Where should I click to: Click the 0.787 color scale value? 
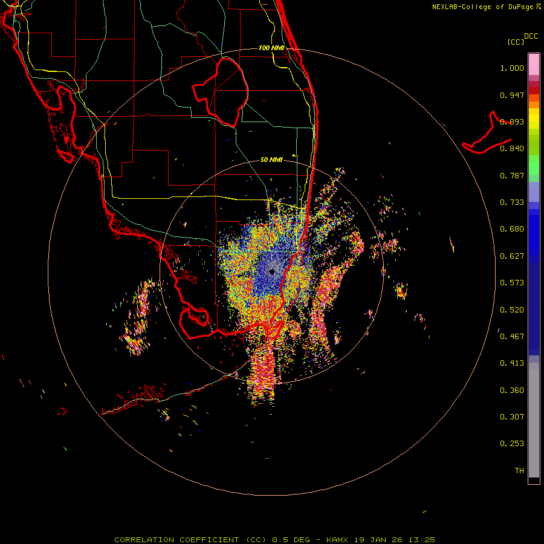pos(512,175)
